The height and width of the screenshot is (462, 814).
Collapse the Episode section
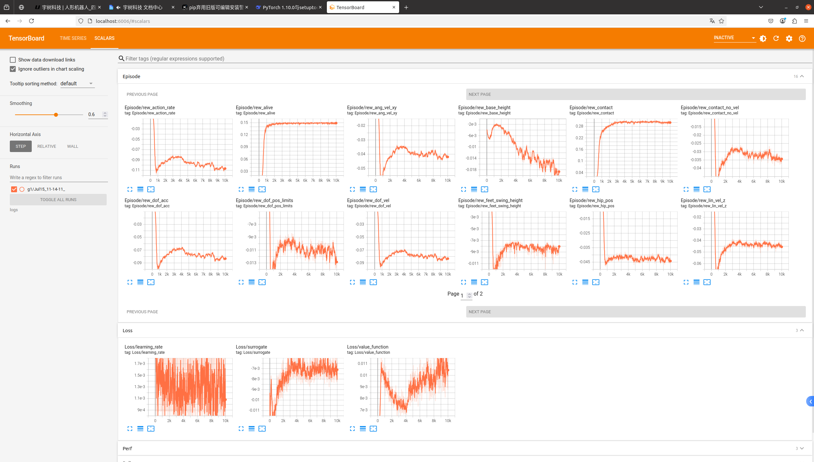tap(802, 76)
